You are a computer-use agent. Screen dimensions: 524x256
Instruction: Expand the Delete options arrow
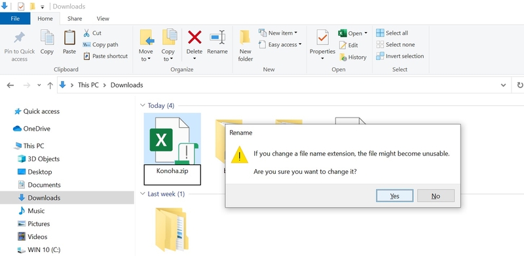click(x=194, y=59)
